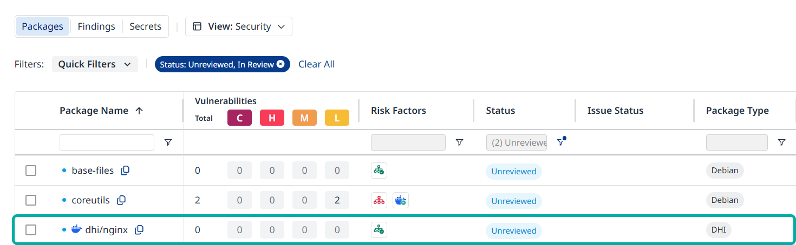
Task: Check the dhi/nginx row checkbox
Action: coord(31,230)
